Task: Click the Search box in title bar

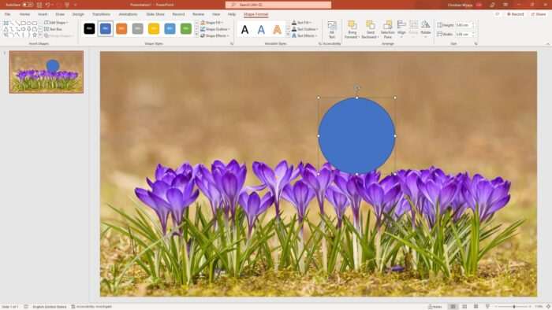Action: point(278,5)
